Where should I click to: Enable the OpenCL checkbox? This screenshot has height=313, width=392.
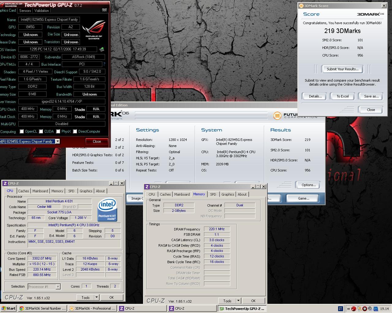(x=22, y=131)
